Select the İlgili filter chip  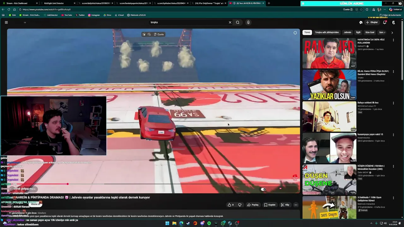pos(358,32)
